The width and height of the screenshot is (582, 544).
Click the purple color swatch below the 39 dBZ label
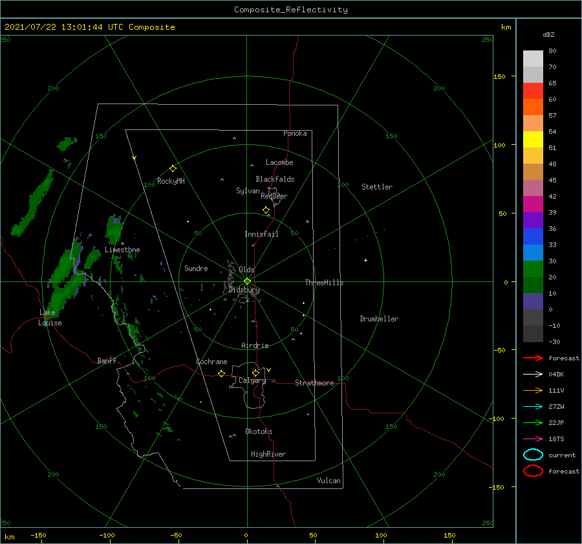(x=533, y=221)
